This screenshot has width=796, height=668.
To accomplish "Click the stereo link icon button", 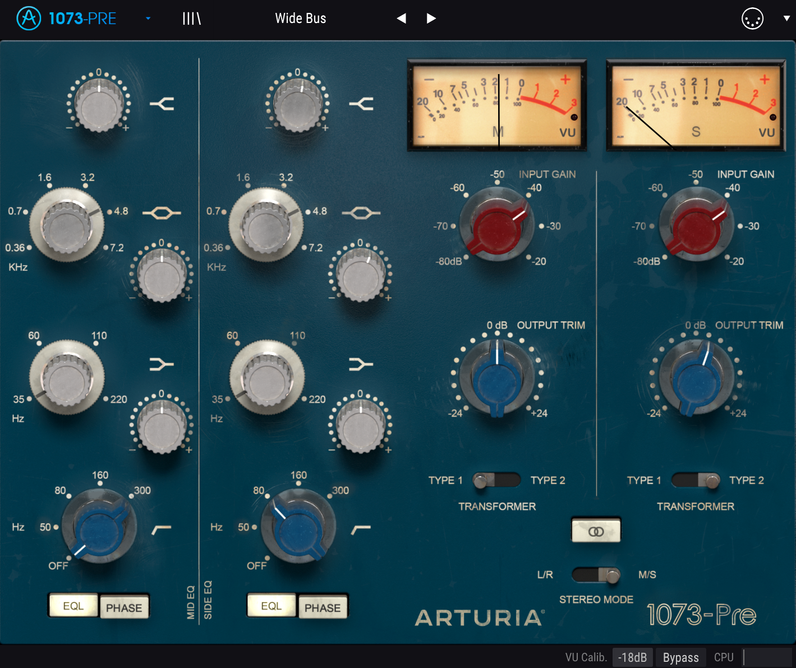I will point(596,531).
